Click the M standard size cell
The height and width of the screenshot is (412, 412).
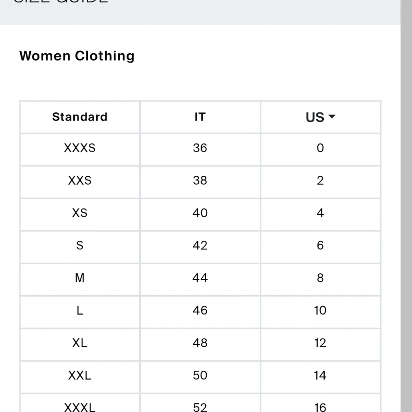(x=80, y=278)
